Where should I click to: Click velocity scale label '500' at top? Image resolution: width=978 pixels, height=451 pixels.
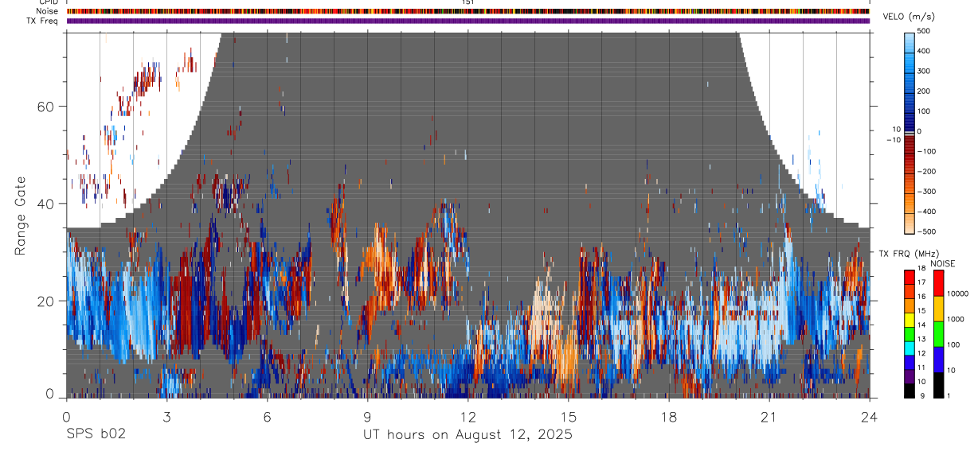click(x=925, y=32)
